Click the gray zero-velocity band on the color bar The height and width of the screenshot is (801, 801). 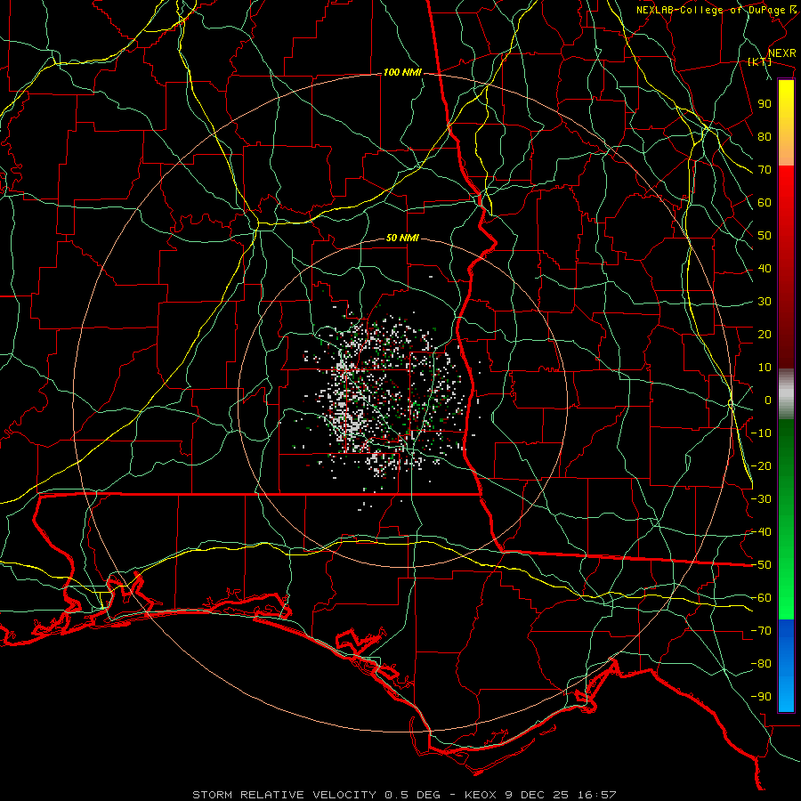click(x=786, y=394)
